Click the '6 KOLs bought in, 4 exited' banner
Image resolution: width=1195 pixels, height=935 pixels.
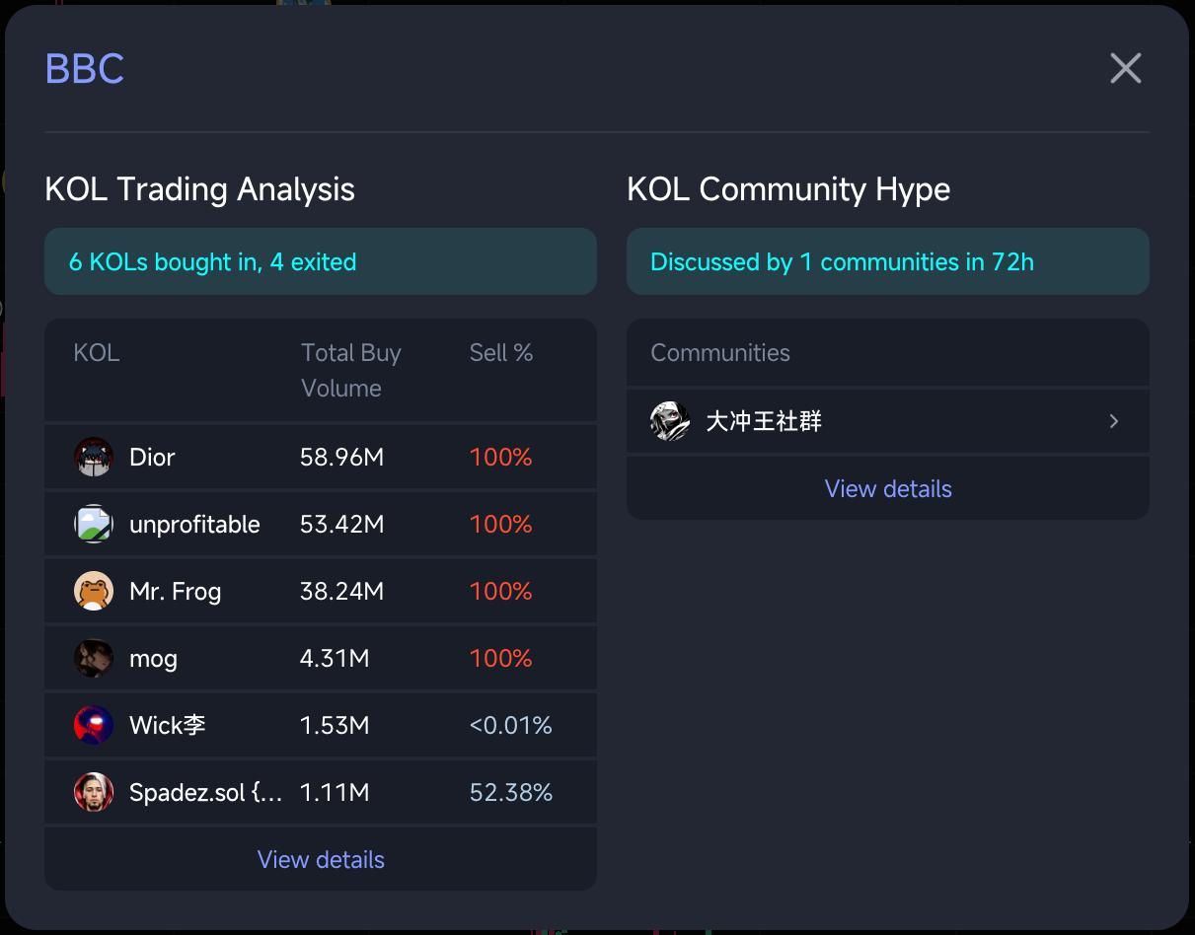(321, 262)
